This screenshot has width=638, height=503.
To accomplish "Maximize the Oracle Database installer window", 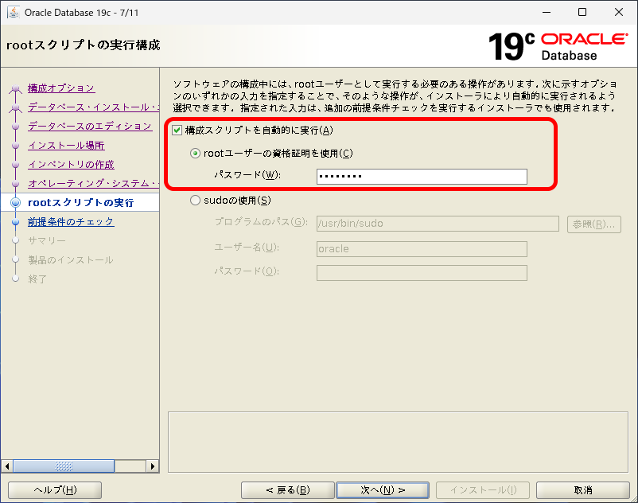I will (x=582, y=12).
